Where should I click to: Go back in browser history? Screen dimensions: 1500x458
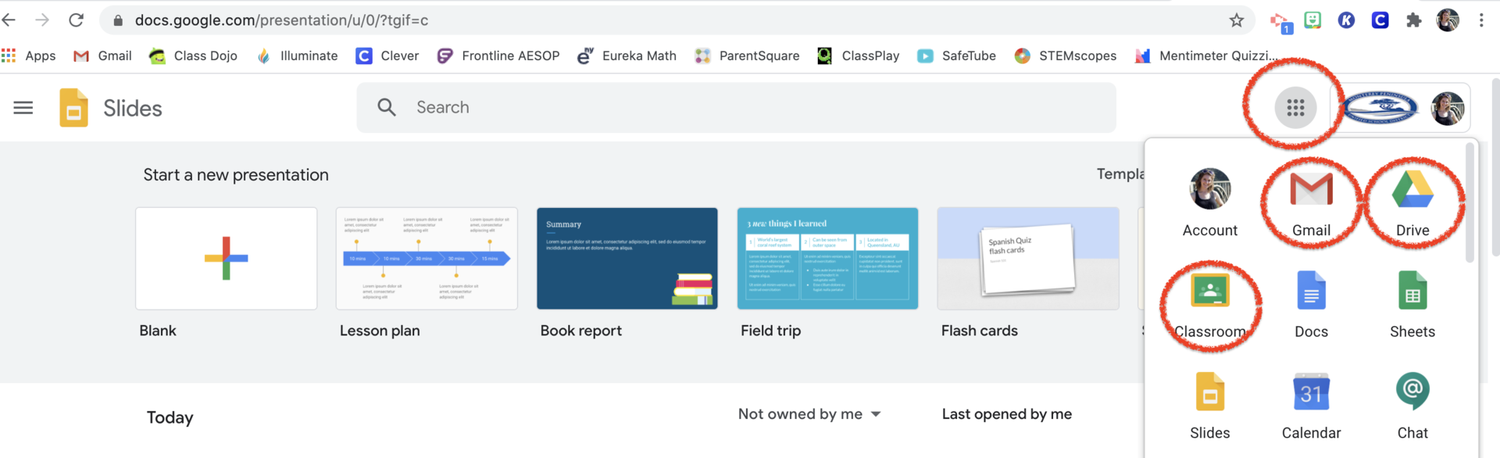click(x=9, y=20)
